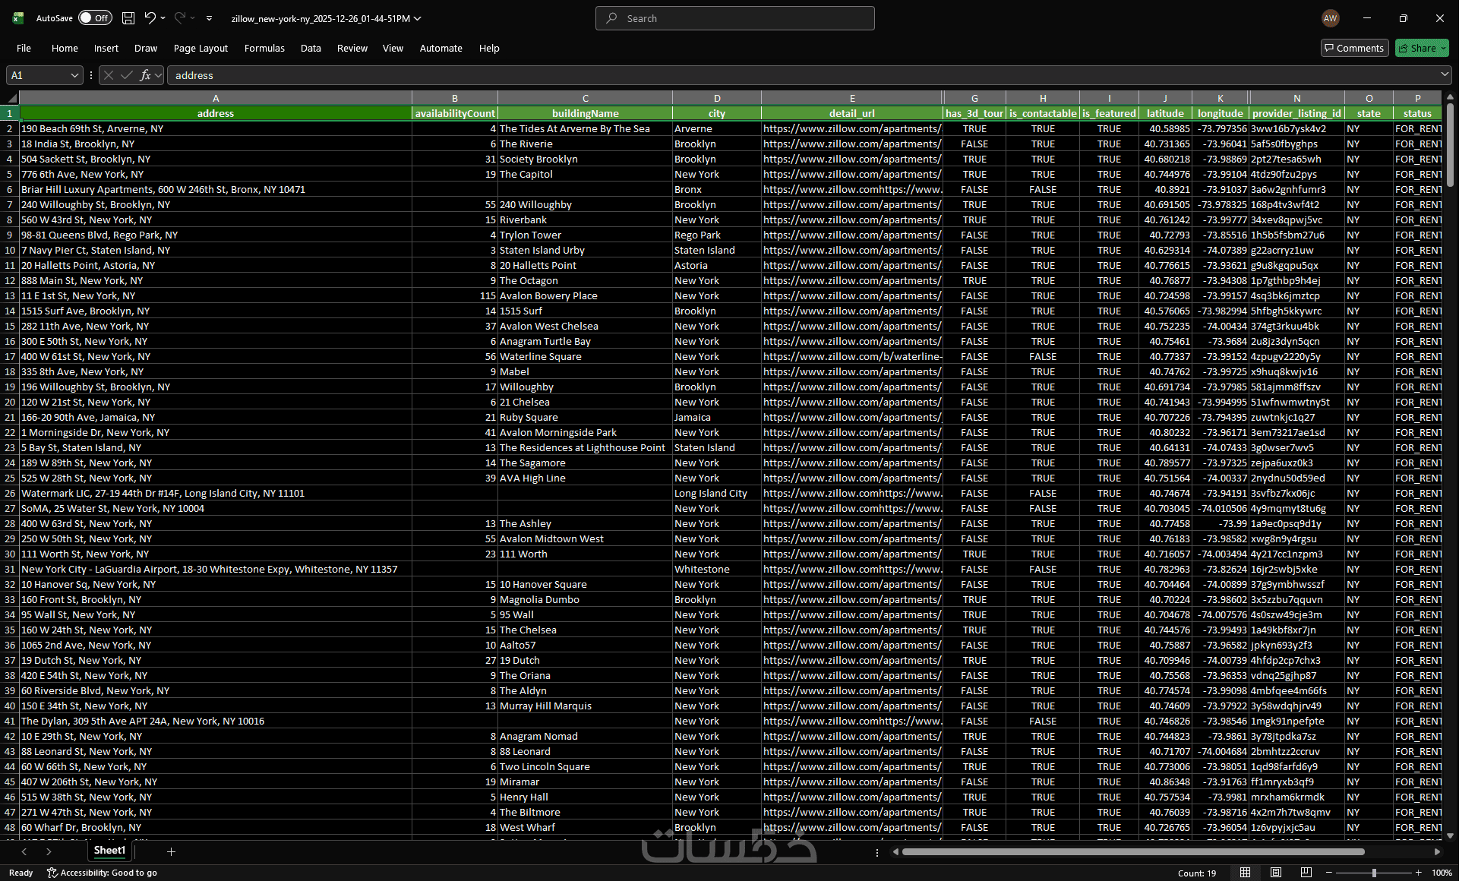Switch to Page Break Preview icon

(x=1306, y=873)
